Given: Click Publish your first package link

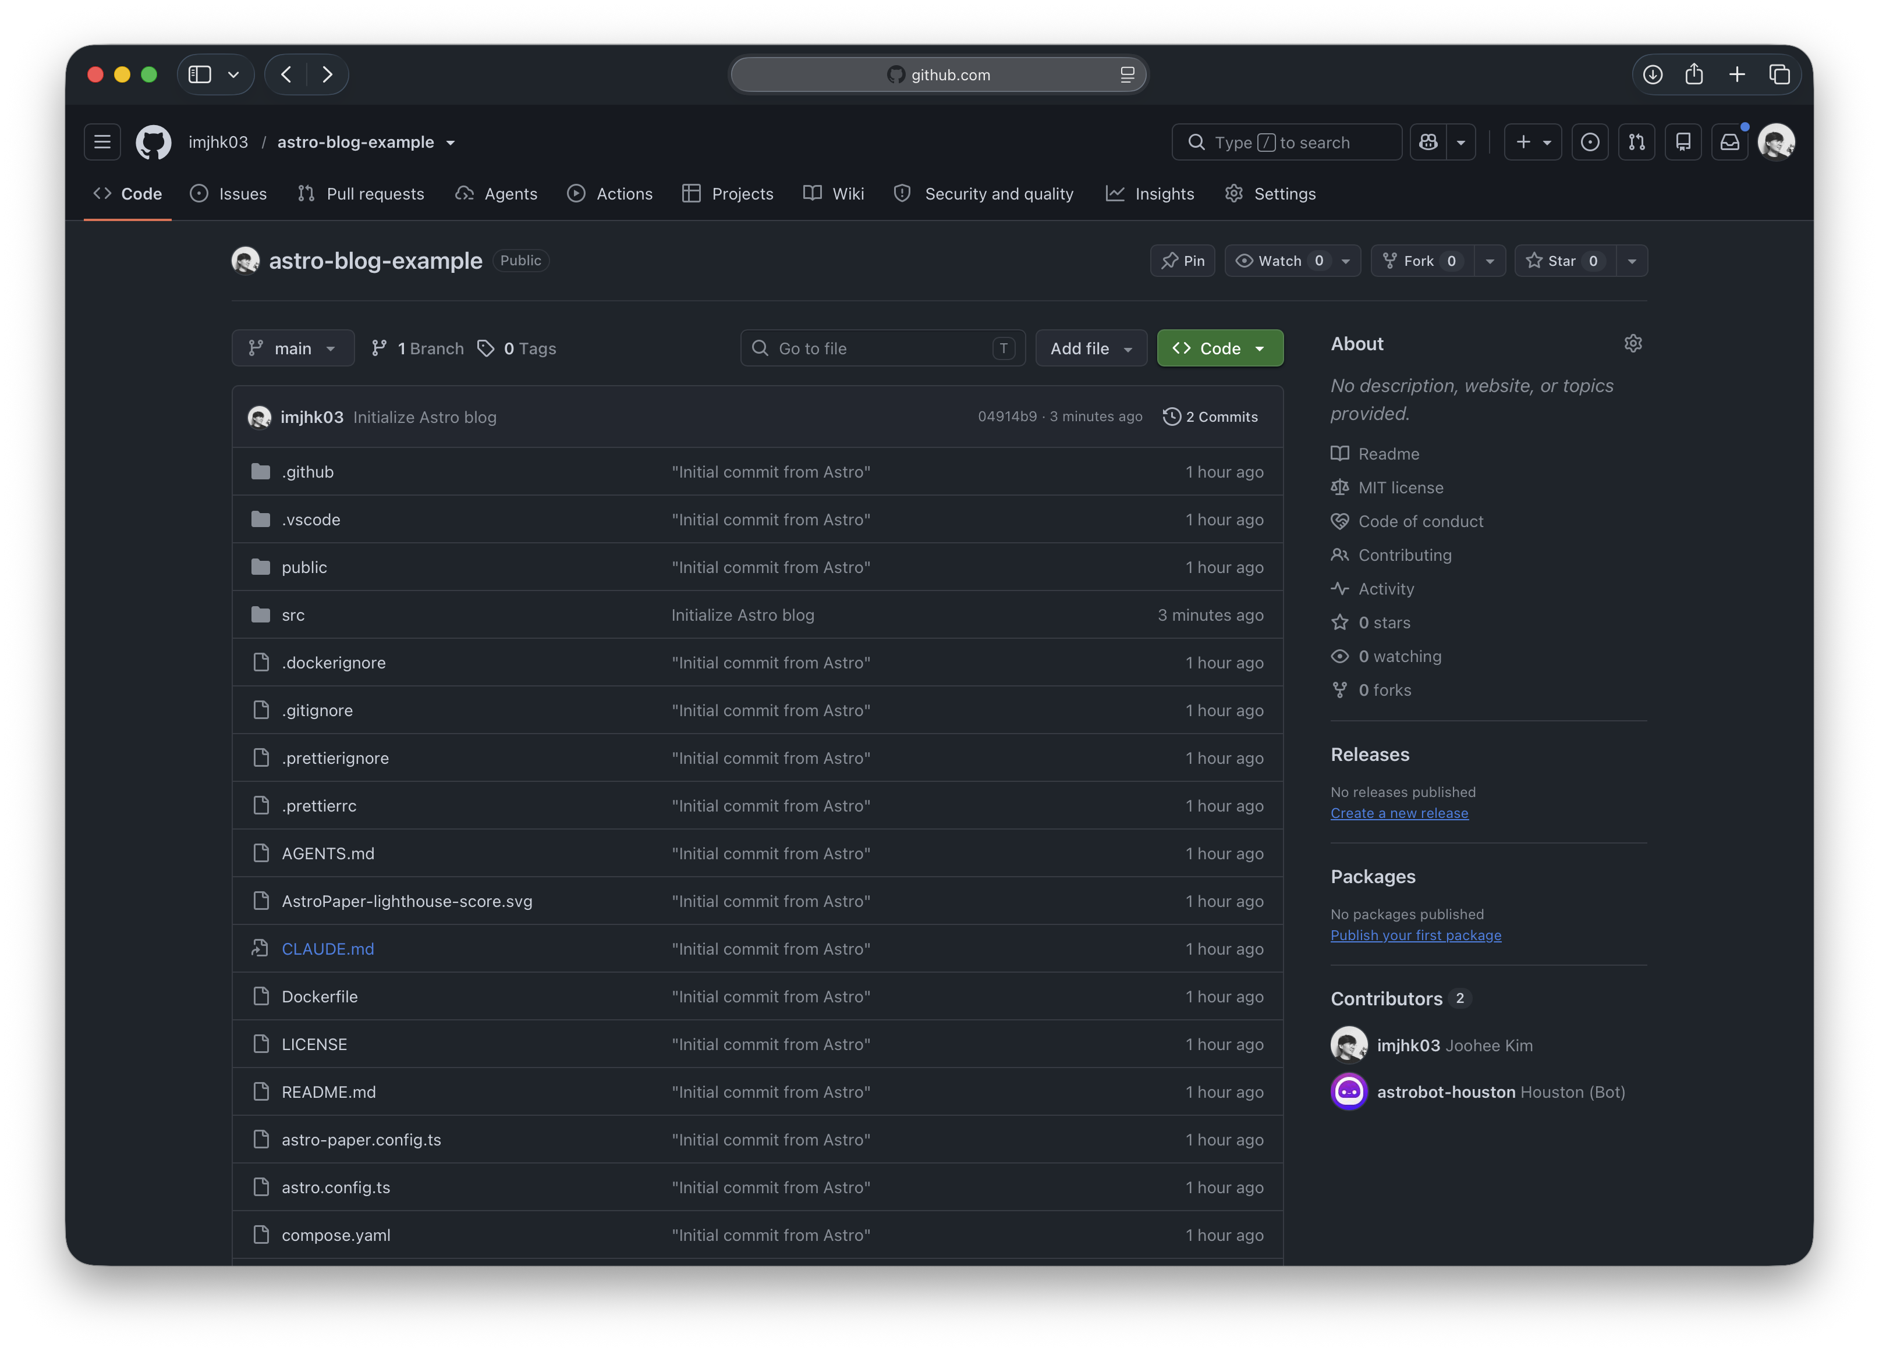Looking at the screenshot, I should point(1416,935).
